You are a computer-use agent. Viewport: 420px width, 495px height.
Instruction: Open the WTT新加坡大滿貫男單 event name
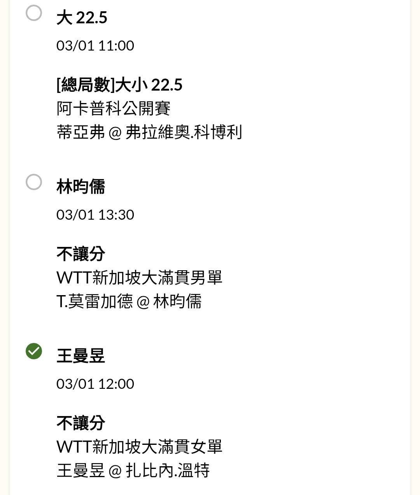pos(139,278)
